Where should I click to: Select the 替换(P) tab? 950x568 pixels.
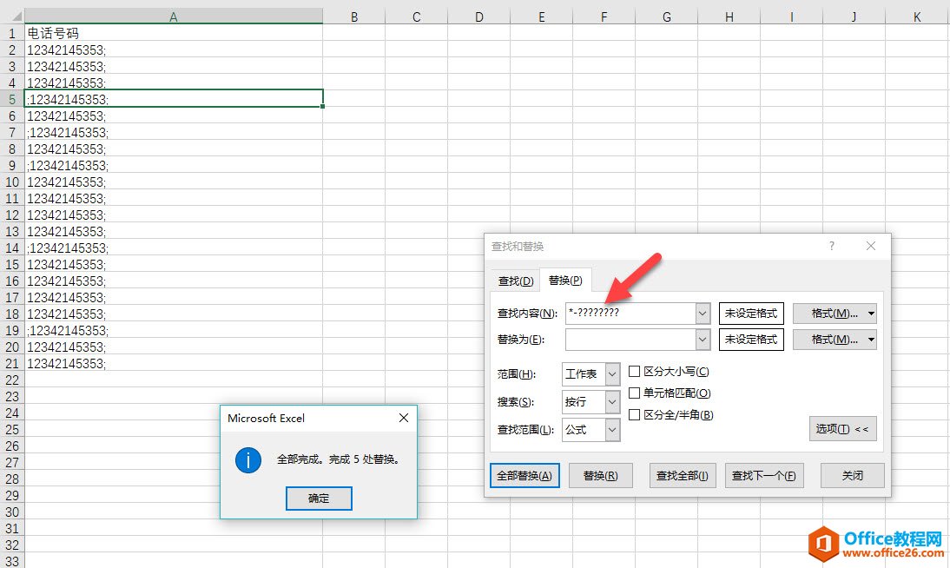(x=564, y=281)
